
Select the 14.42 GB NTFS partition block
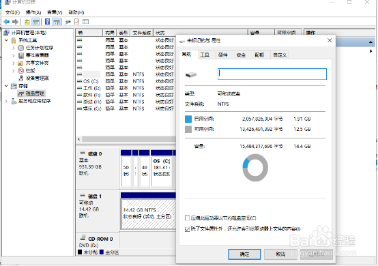[x=149, y=213]
